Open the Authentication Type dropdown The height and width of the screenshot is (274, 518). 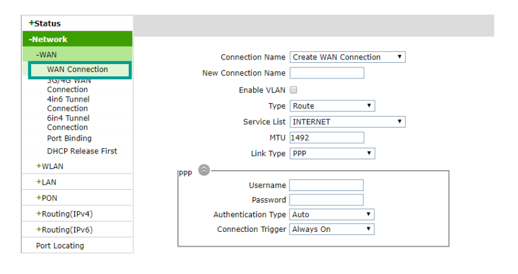point(332,214)
